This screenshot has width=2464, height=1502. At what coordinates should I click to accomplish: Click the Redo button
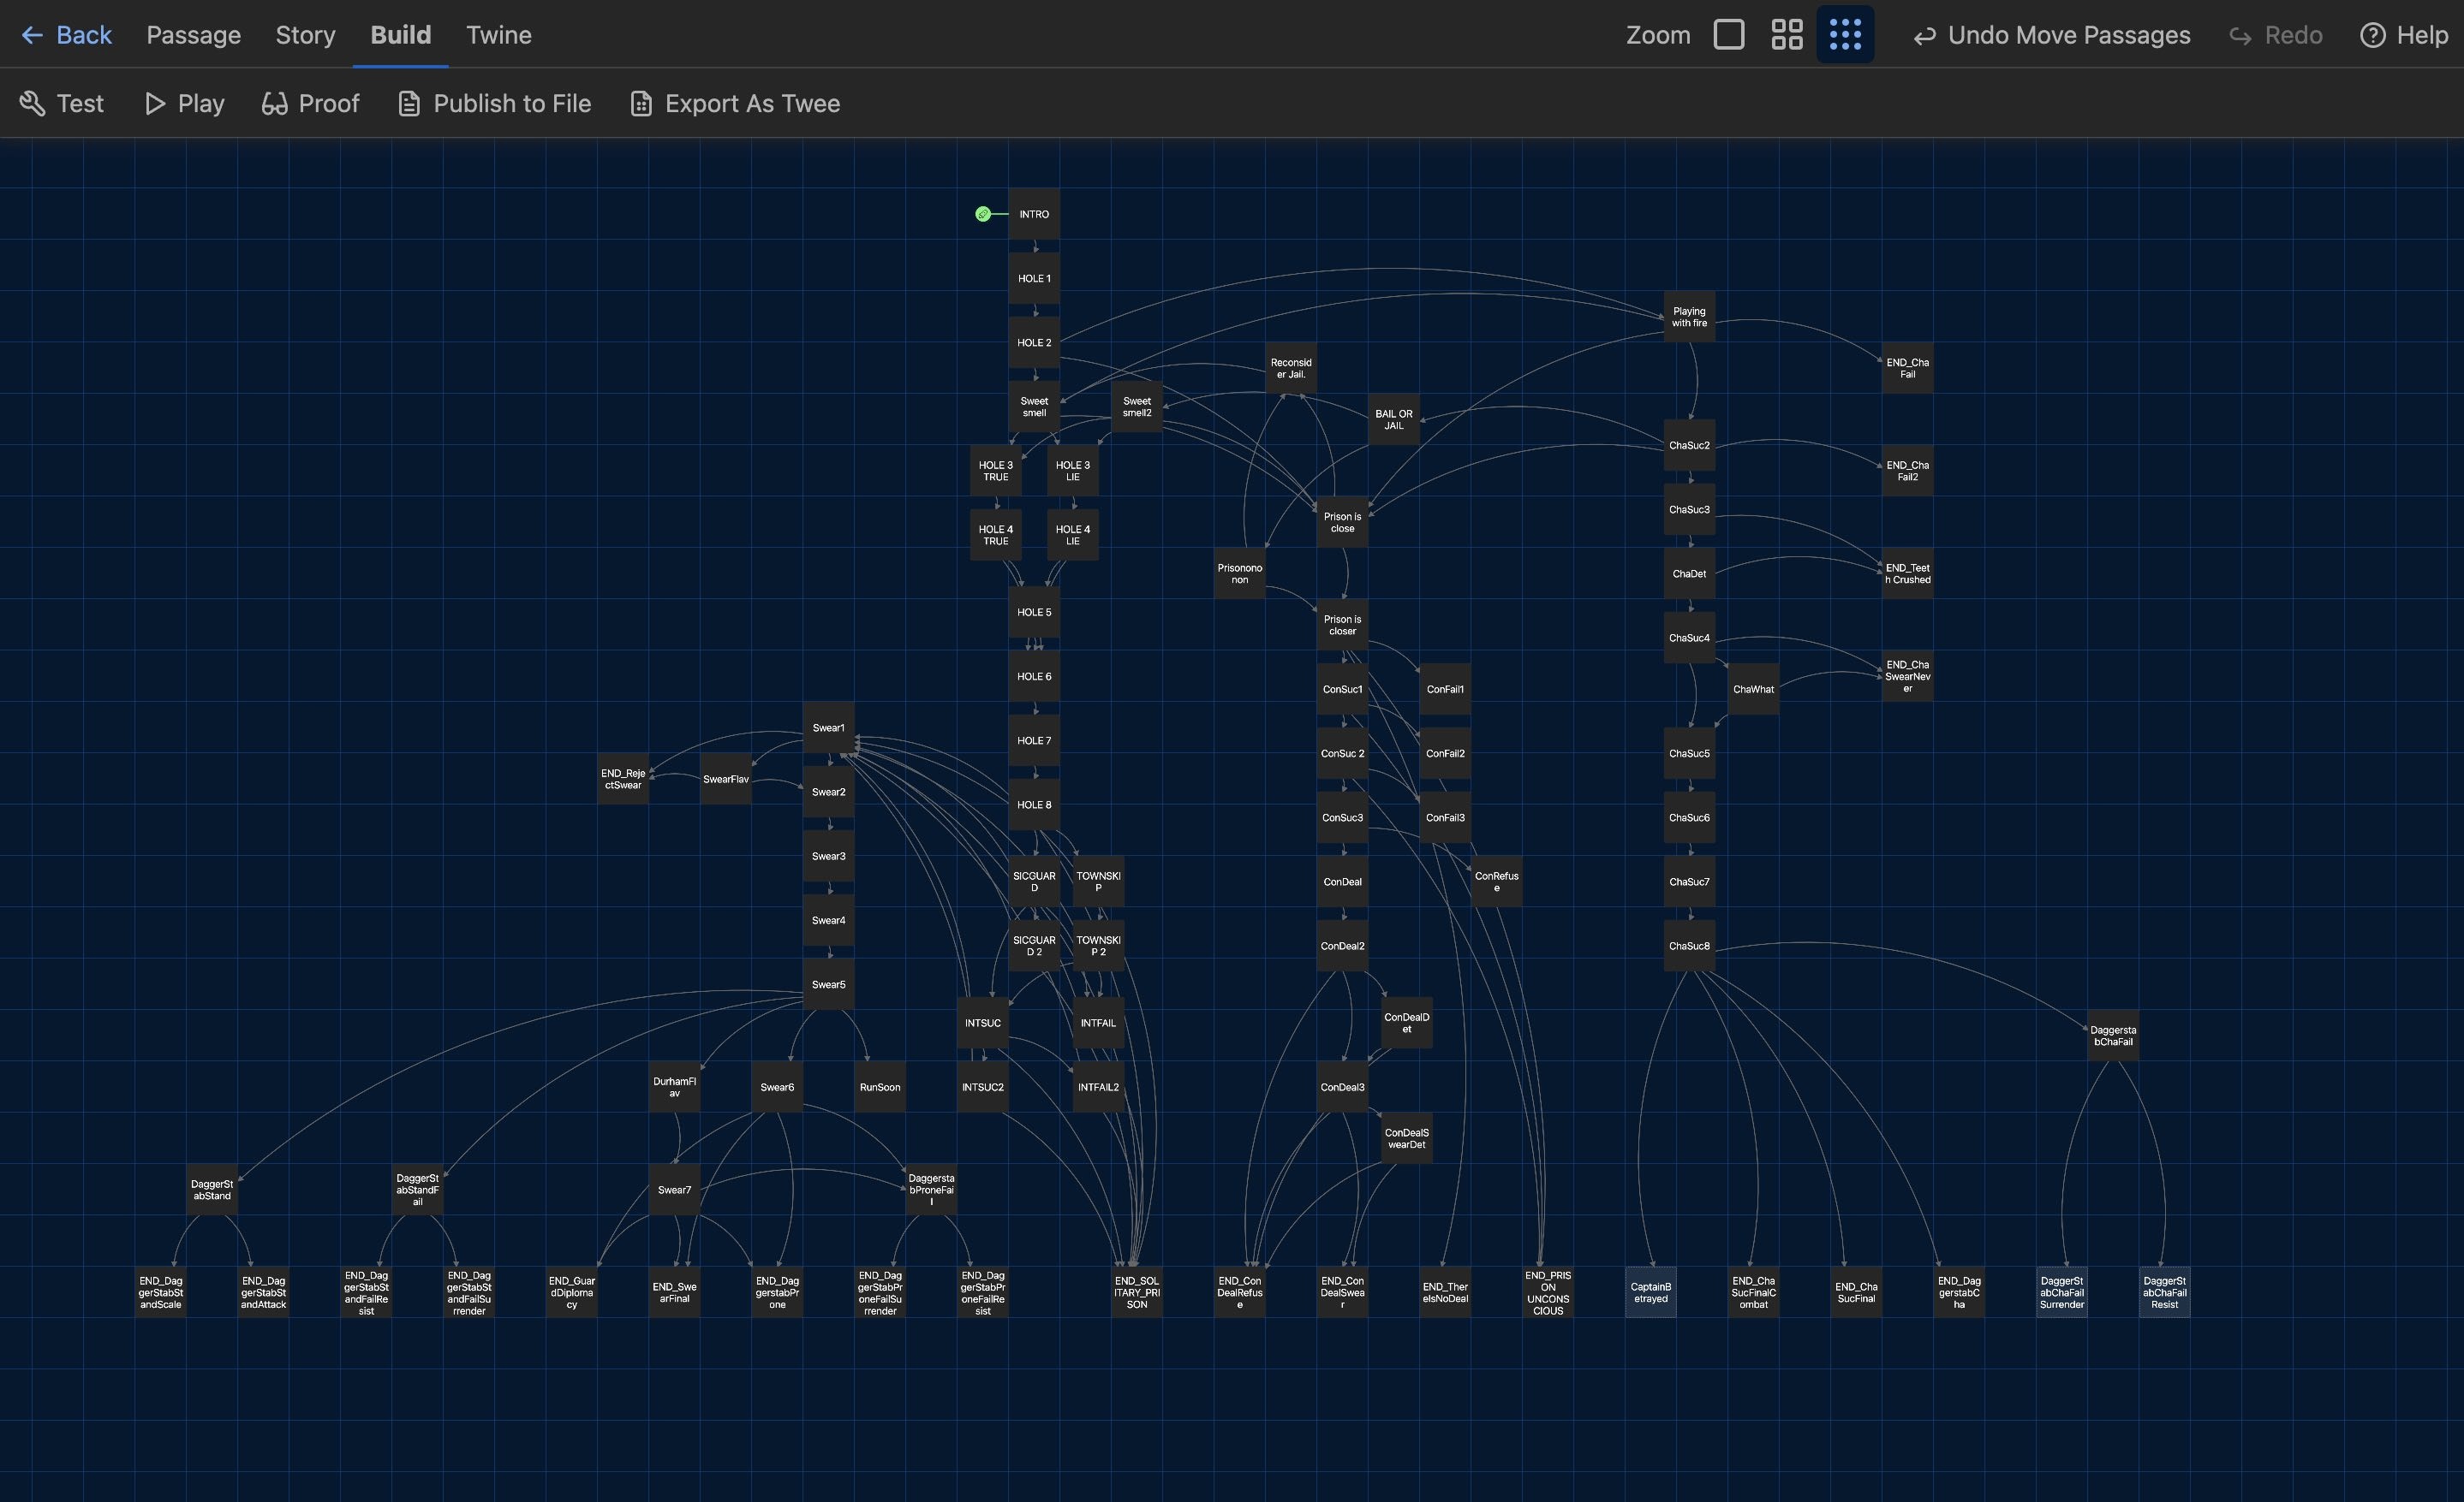2276,36
